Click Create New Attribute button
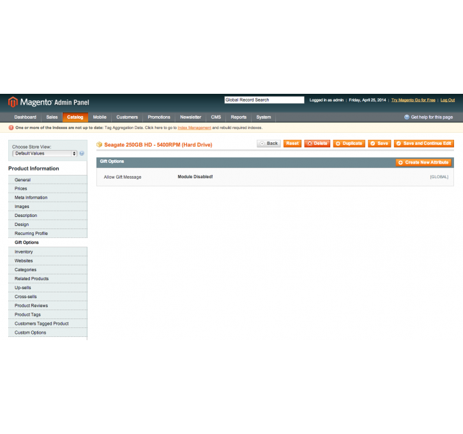Screen dimensions: 463x434 (x=423, y=163)
